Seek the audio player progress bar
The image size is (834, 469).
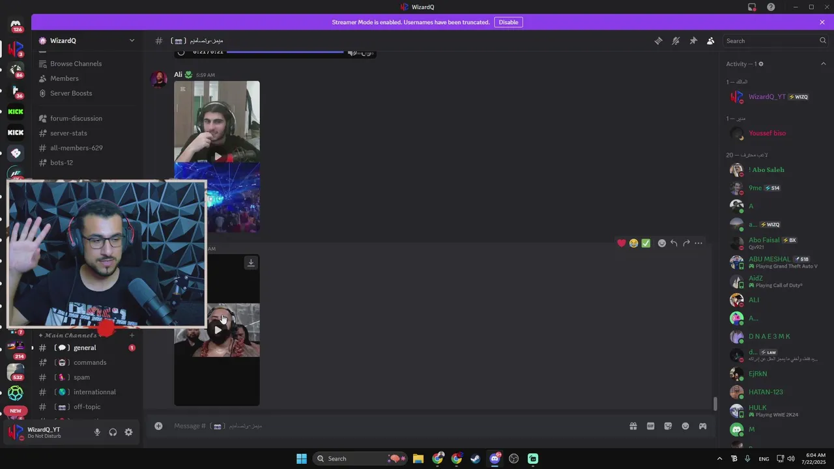[285, 52]
